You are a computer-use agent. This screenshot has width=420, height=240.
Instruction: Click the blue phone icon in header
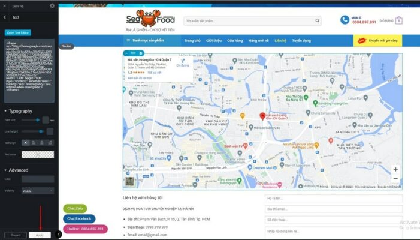click(x=345, y=20)
